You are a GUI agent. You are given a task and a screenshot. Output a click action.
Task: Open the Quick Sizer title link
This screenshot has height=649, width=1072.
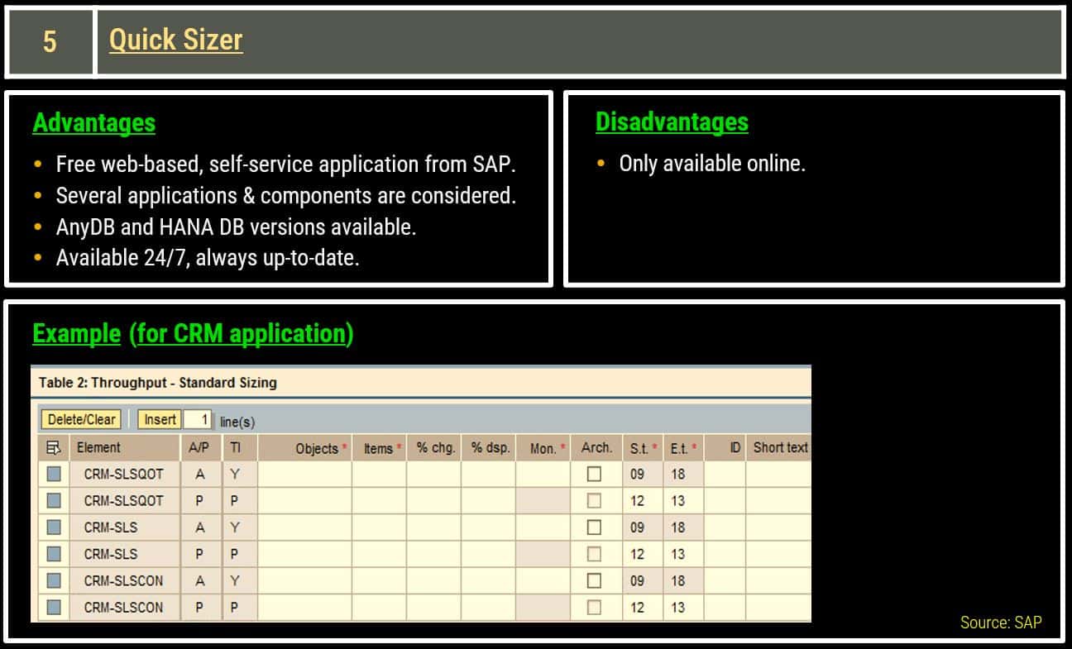176,40
